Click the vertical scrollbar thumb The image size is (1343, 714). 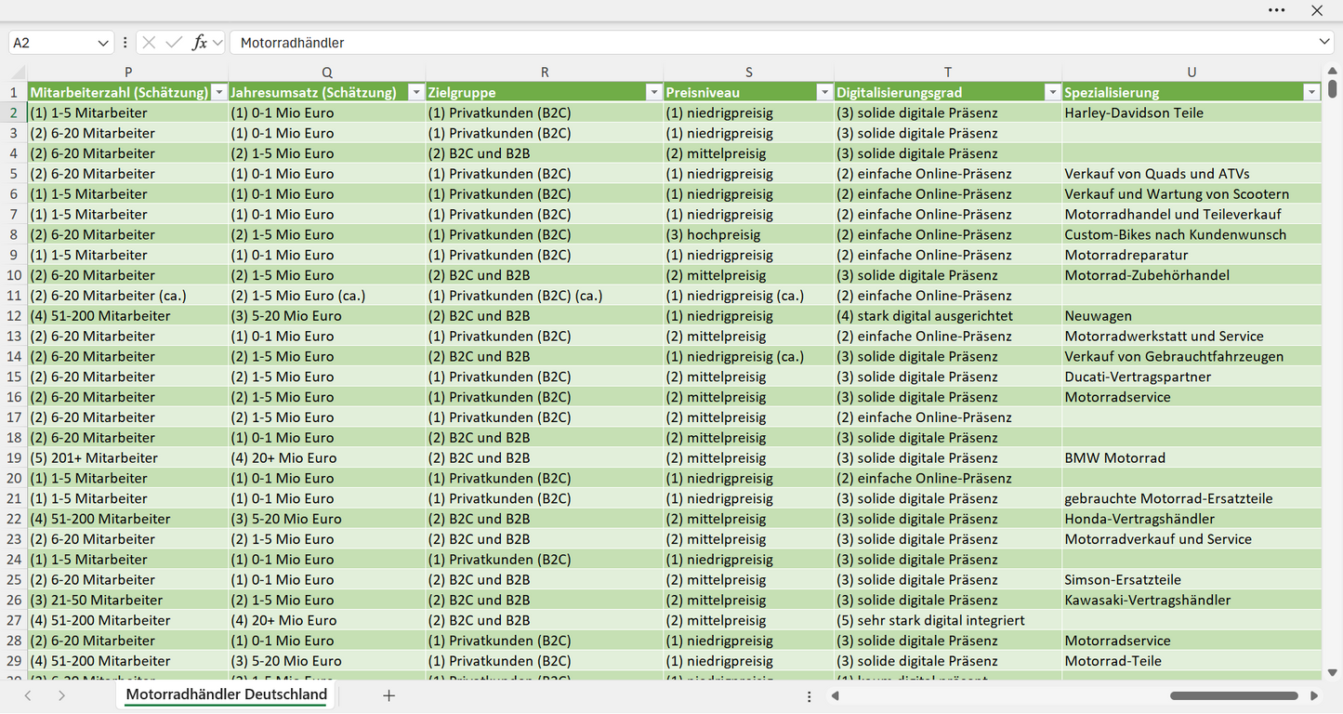1332,88
